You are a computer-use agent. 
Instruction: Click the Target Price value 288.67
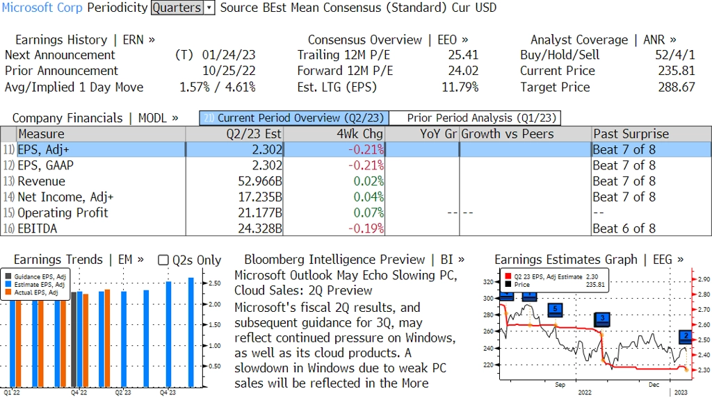coord(677,87)
